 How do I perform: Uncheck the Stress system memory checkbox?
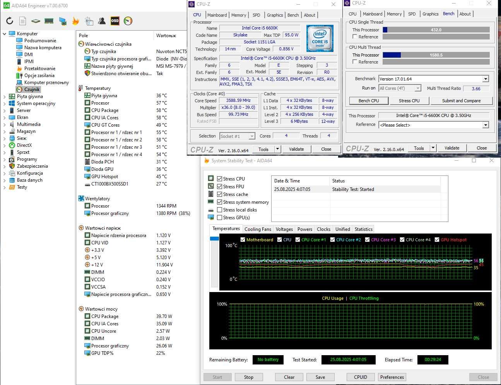[x=220, y=202]
